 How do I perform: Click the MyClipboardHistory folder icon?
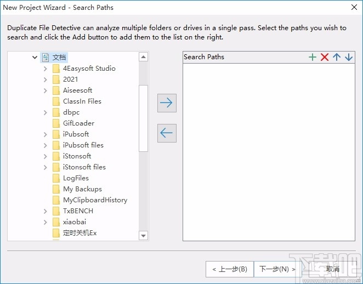[x=56, y=200]
